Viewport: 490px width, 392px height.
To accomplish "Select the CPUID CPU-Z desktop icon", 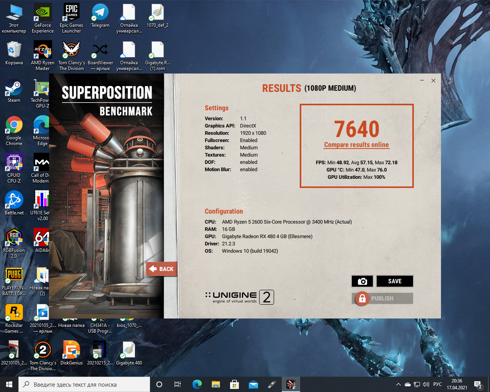I will (14, 168).
